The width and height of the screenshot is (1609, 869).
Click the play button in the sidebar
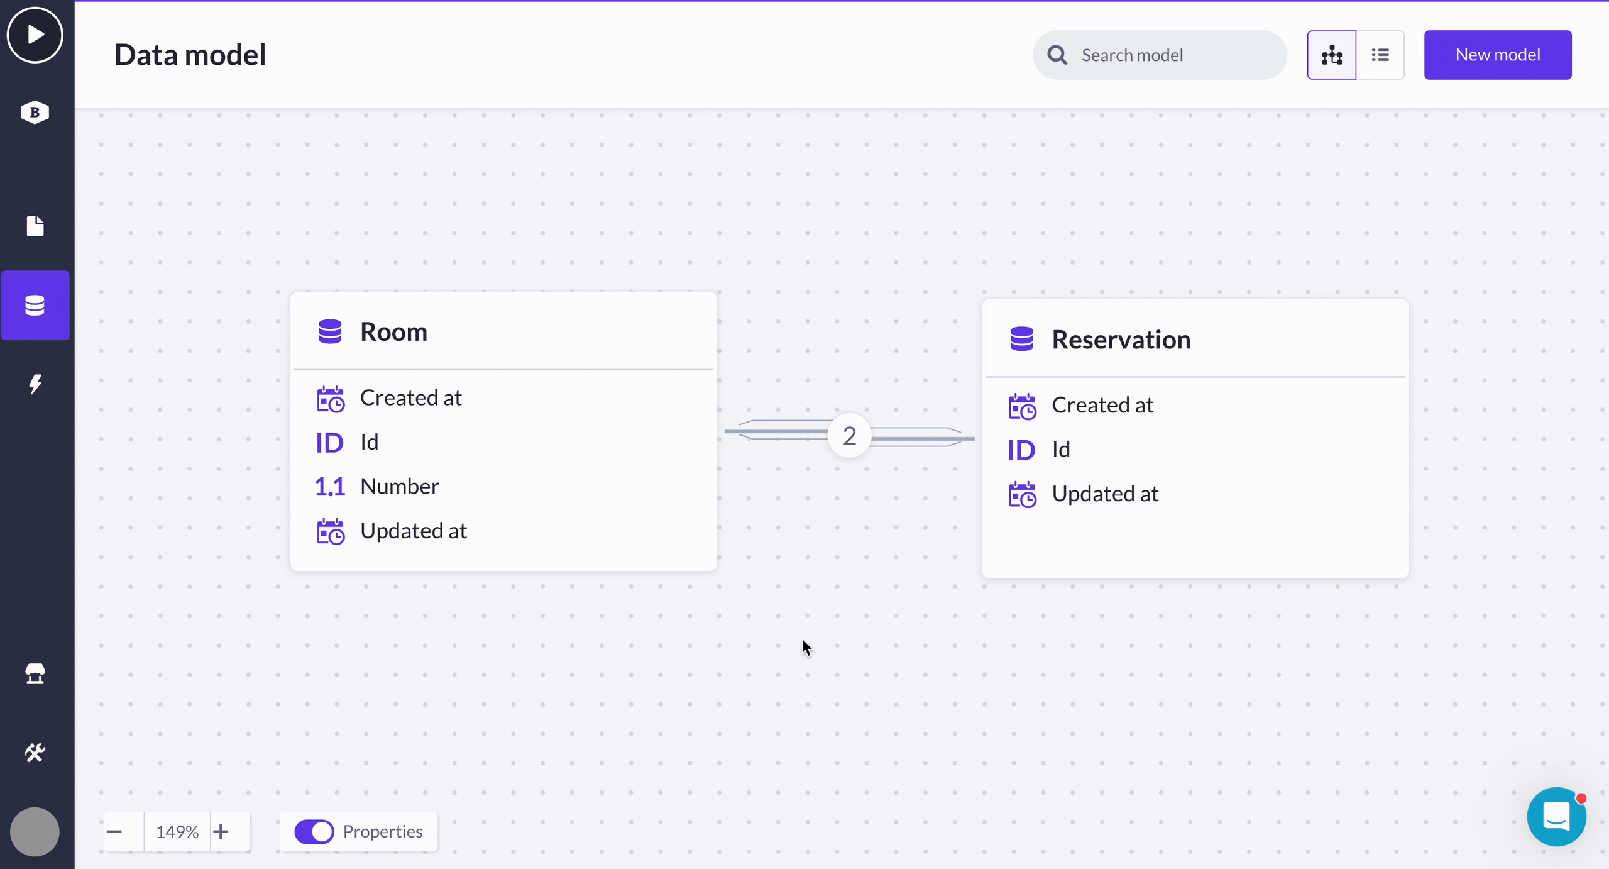coord(35,35)
